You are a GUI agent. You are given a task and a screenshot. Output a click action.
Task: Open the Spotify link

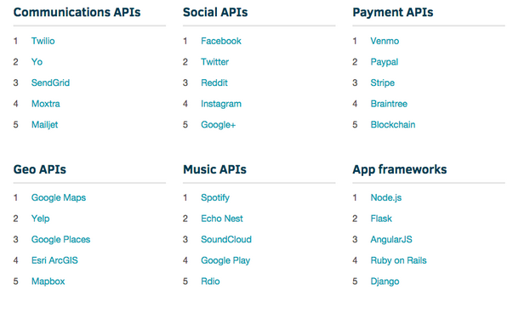coord(215,197)
